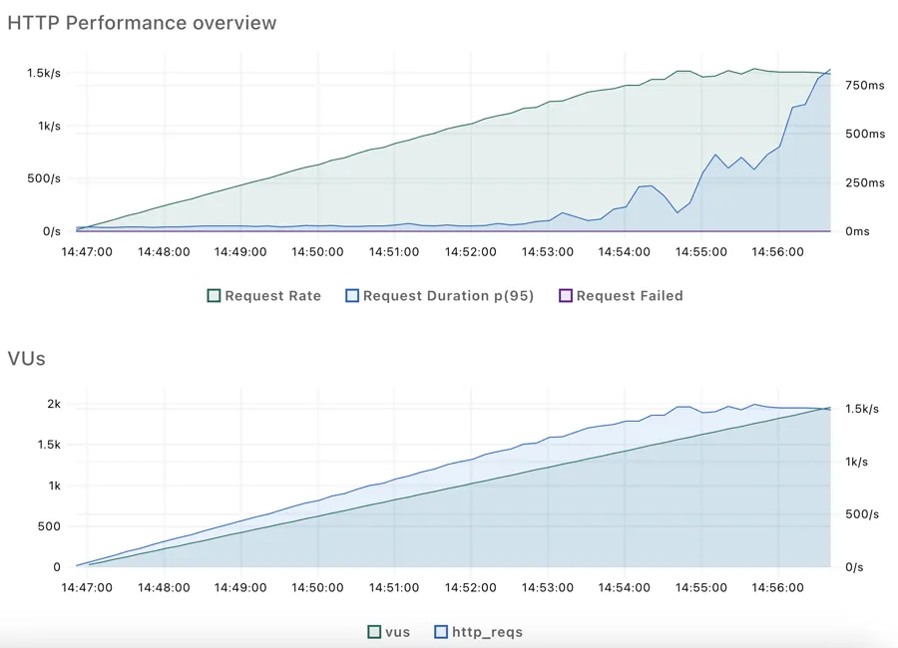
Task: Hide the vus series label
Action: [397, 632]
